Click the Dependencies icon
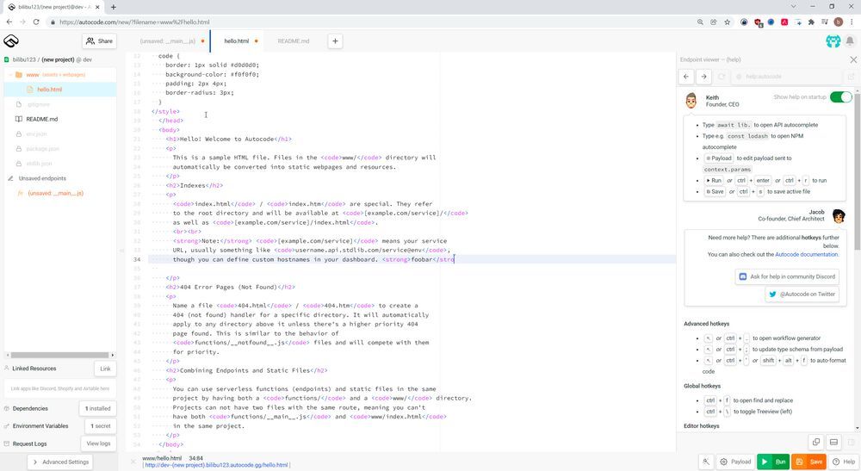 7,408
